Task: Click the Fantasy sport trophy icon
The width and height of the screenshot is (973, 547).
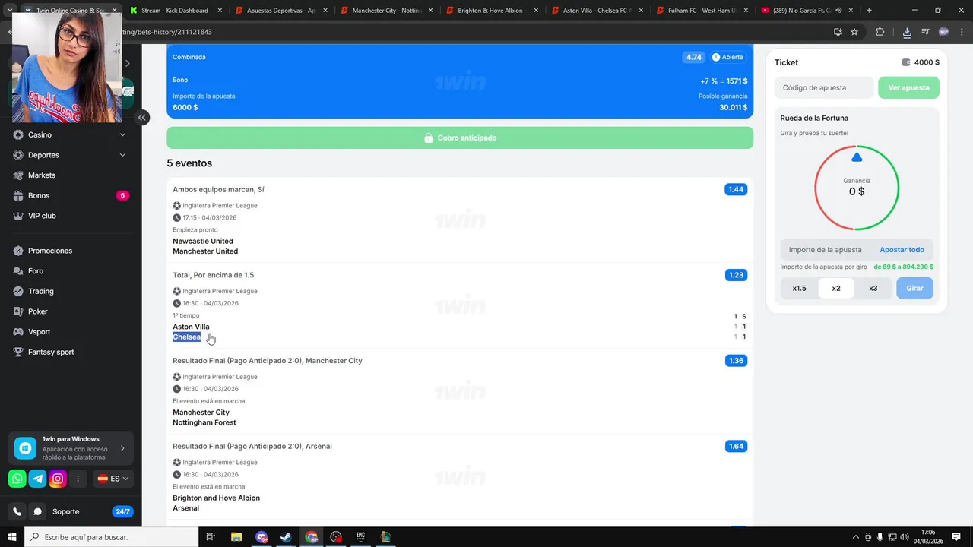Action: (19, 353)
